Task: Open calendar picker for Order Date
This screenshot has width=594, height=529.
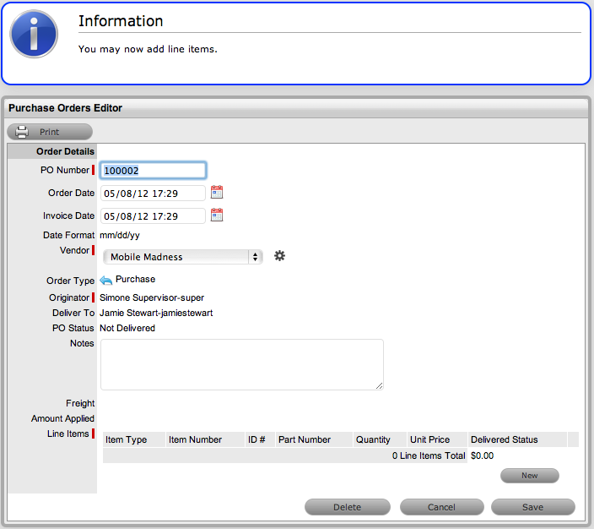Action: 217,193
